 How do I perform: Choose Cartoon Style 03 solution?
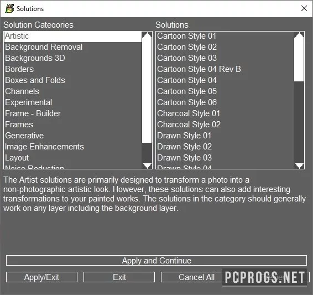[225, 58]
